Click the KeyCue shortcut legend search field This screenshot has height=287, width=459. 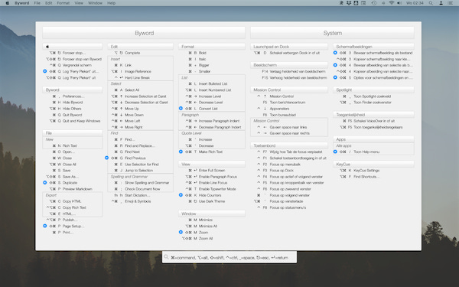(229, 257)
